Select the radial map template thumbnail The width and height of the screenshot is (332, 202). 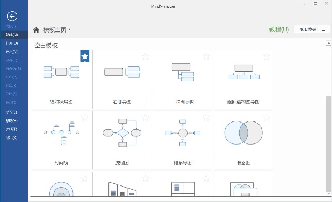coord(61,72)
